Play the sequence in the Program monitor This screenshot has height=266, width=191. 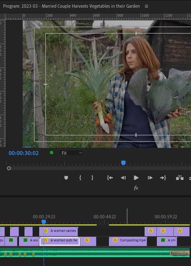136,178
